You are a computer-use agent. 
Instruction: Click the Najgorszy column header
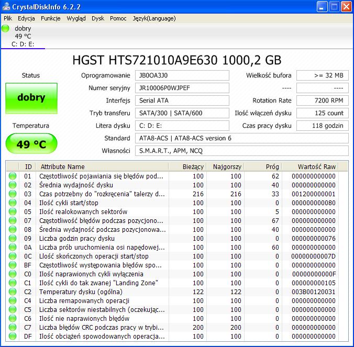click(x=225, y=167)
